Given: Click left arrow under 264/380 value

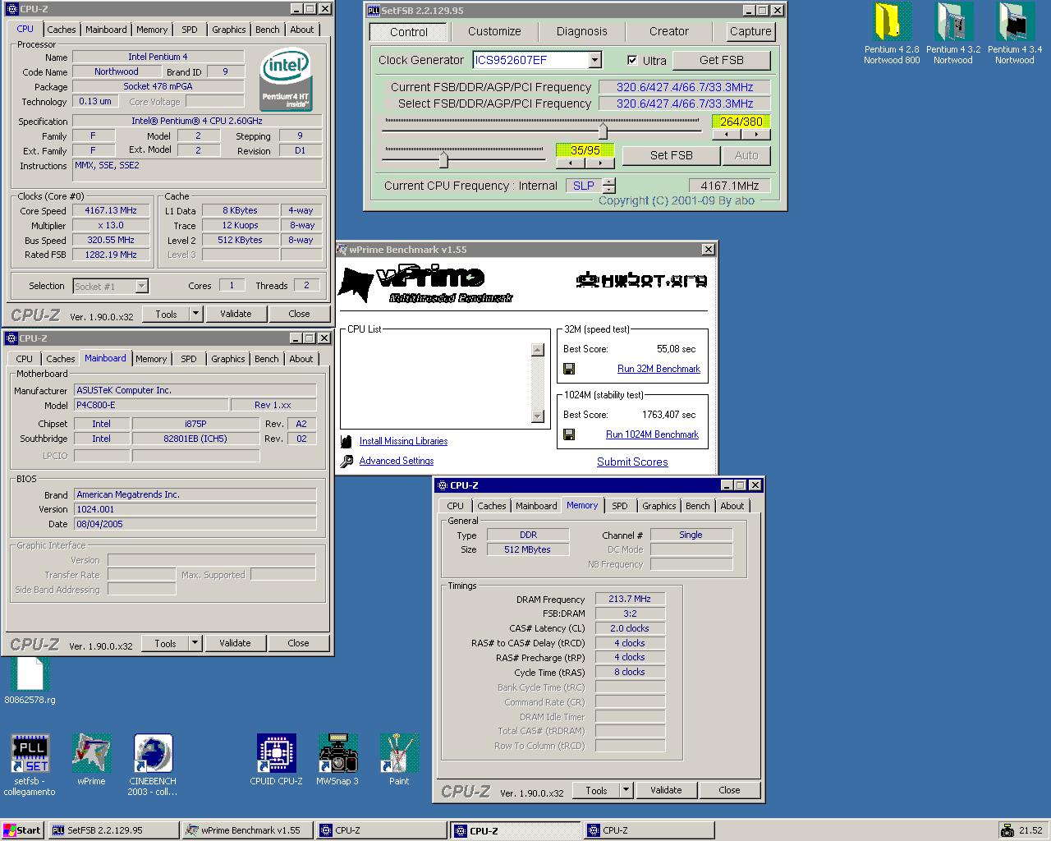Looking at the screenshot, I should click(727, 135).
